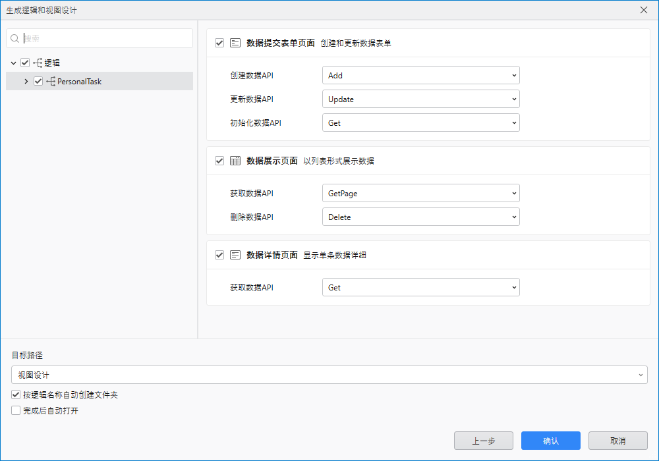The image size is (659, 461).
Task: Open the 获取数据API dropdown showing GetPage
Action: click(x=420, y=193)
